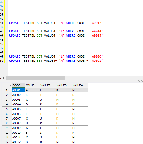Select row header 5 in the grid
The width and height of the screenshot is (143, 144).
point(7,109)
